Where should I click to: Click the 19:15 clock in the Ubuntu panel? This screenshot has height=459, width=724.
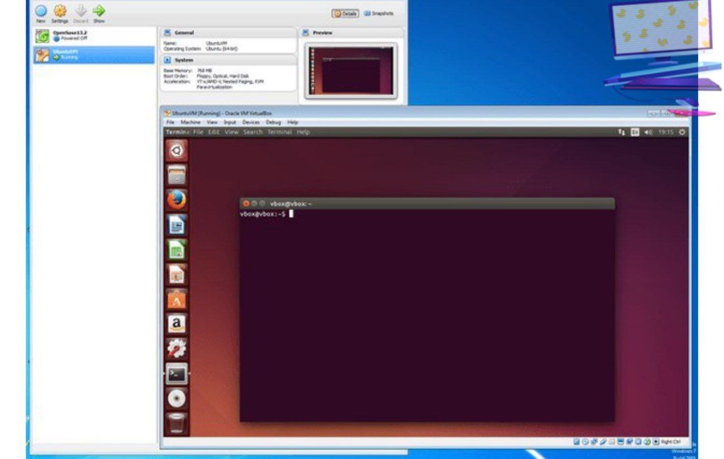(x=666, y=132)
